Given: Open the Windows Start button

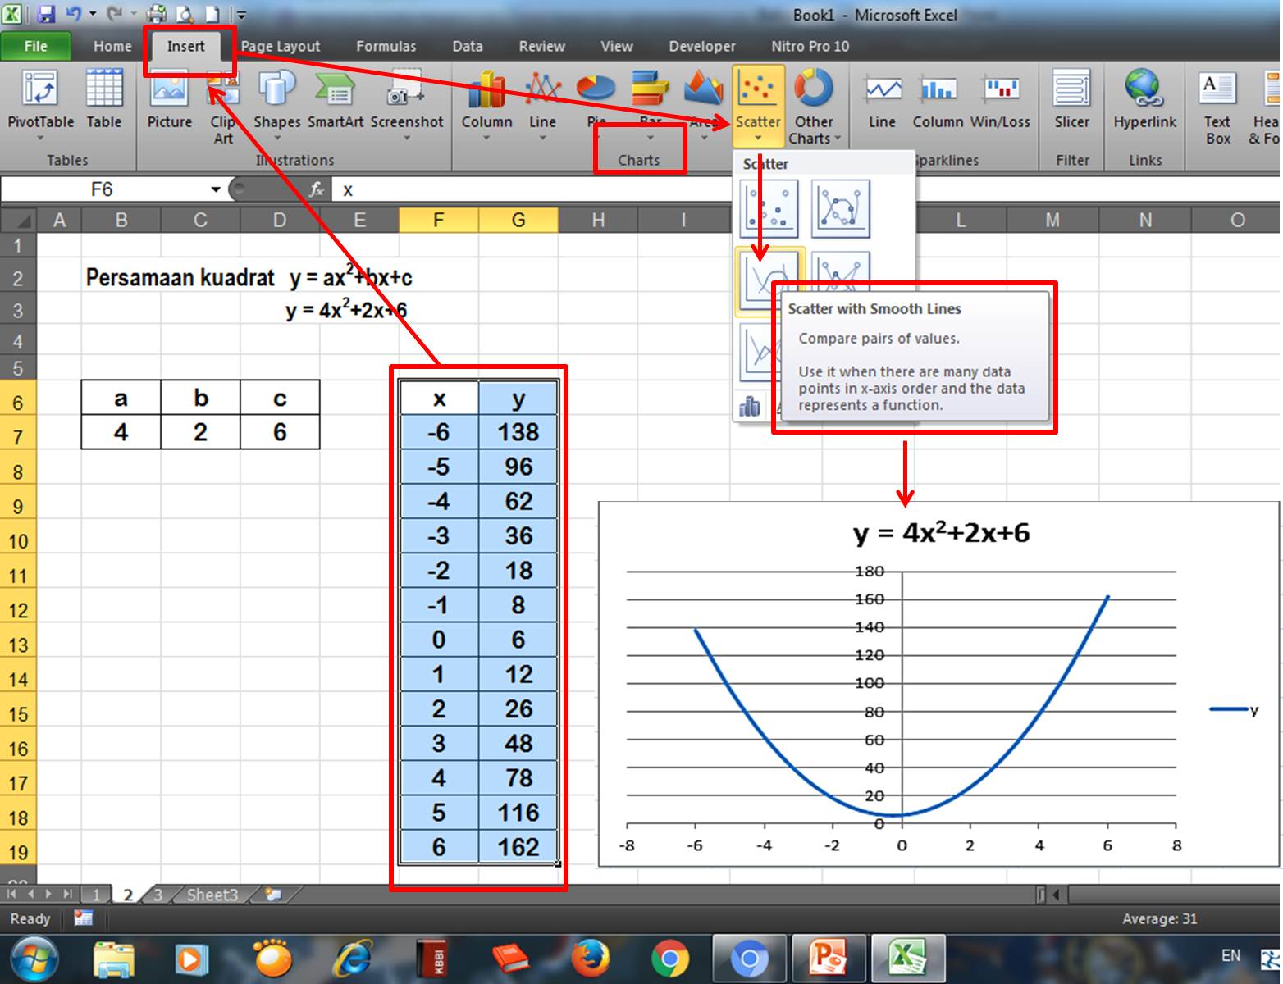Looking at the screenshot, I should (x=34, y=958).
